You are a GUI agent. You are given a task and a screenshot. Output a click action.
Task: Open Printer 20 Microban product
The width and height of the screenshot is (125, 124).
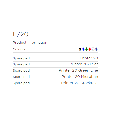pyautogui.click(x=80, y=77)
